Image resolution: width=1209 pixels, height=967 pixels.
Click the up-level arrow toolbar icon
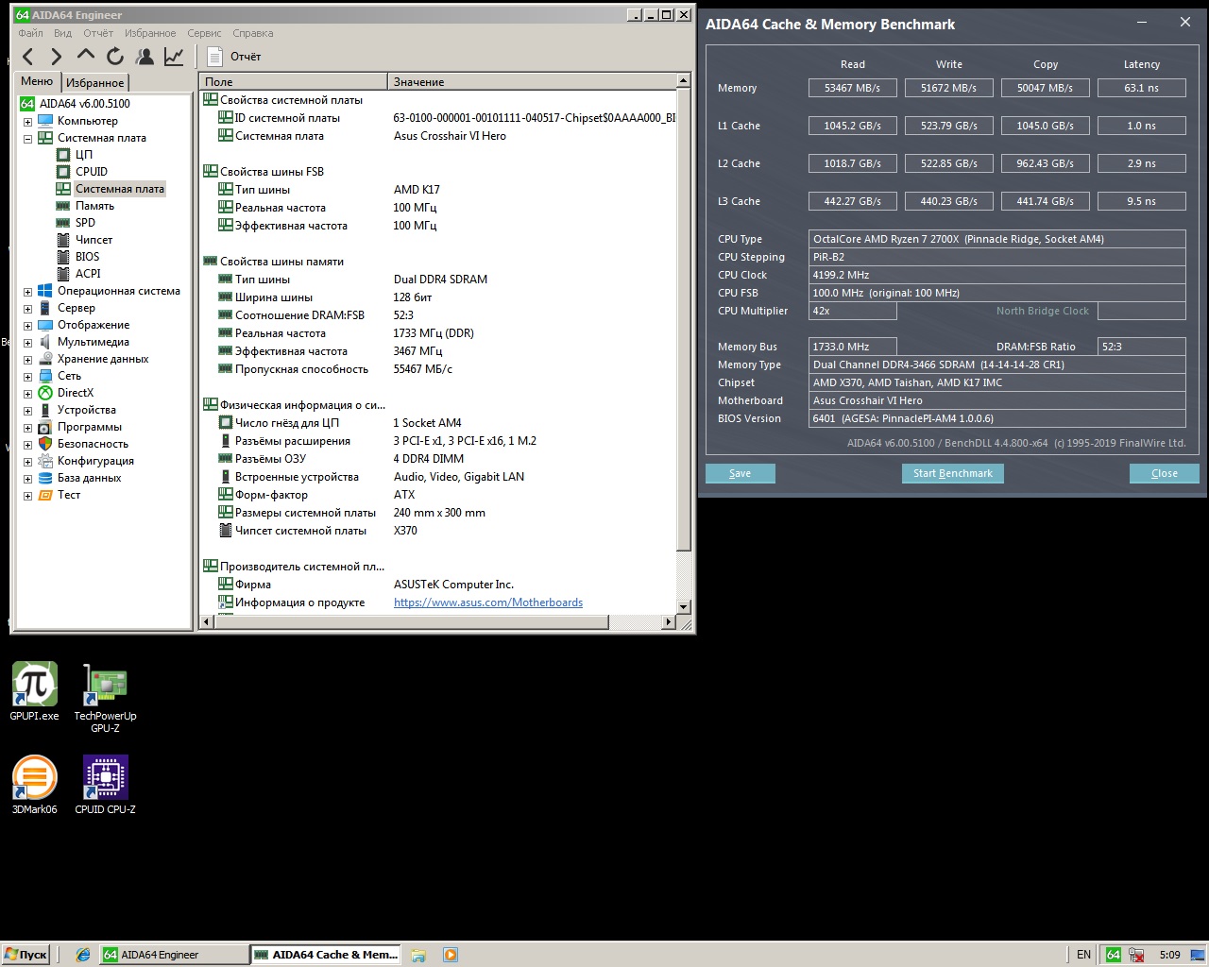[86, 57]
